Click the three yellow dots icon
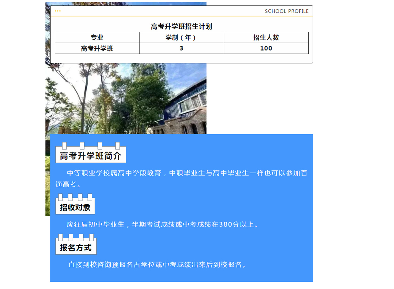Viewport: 394px width, 289px height. [x=58, y=11]
